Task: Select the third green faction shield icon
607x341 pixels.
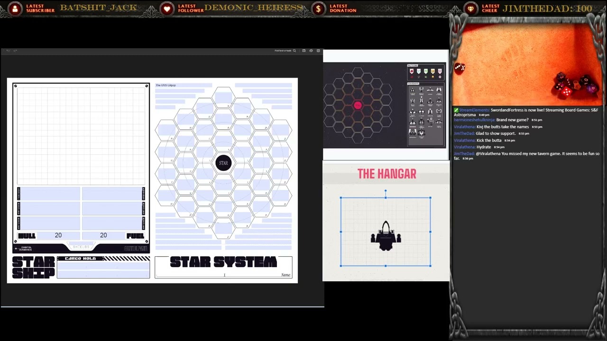Action: point(426,71)
